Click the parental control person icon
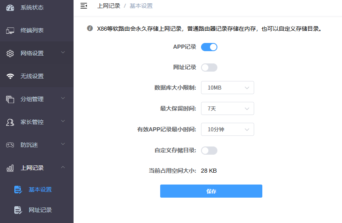Image resolution: width=342 pixels, height=223 pixels. [x=10, y=122]
